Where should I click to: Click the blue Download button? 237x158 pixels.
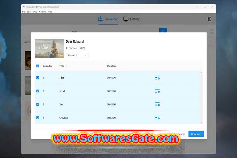[x=196, y=134]
